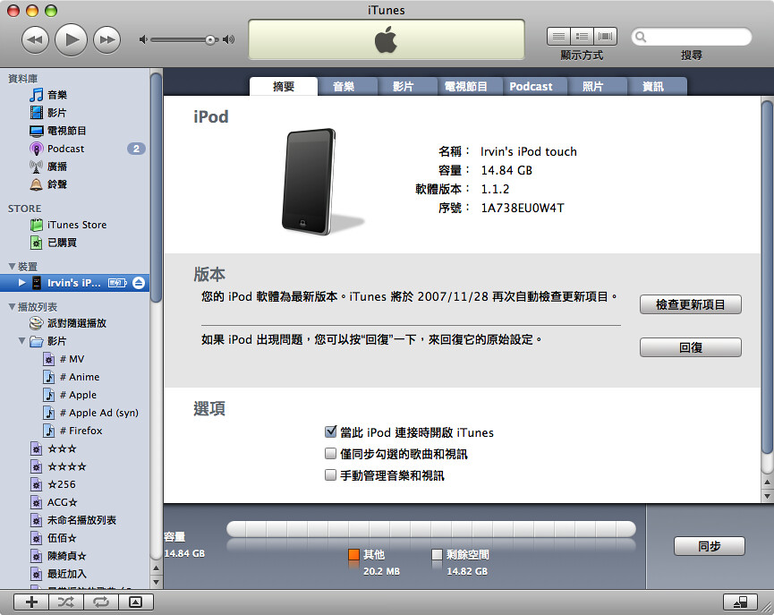The image size is (774, 615).
Task: Open Podcast library in sidebar
Action: [x=65, y=149]
